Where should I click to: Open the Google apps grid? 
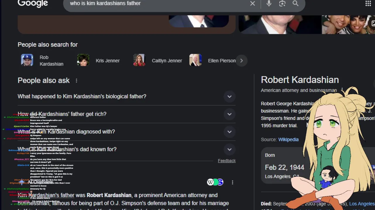coord(368,3)
